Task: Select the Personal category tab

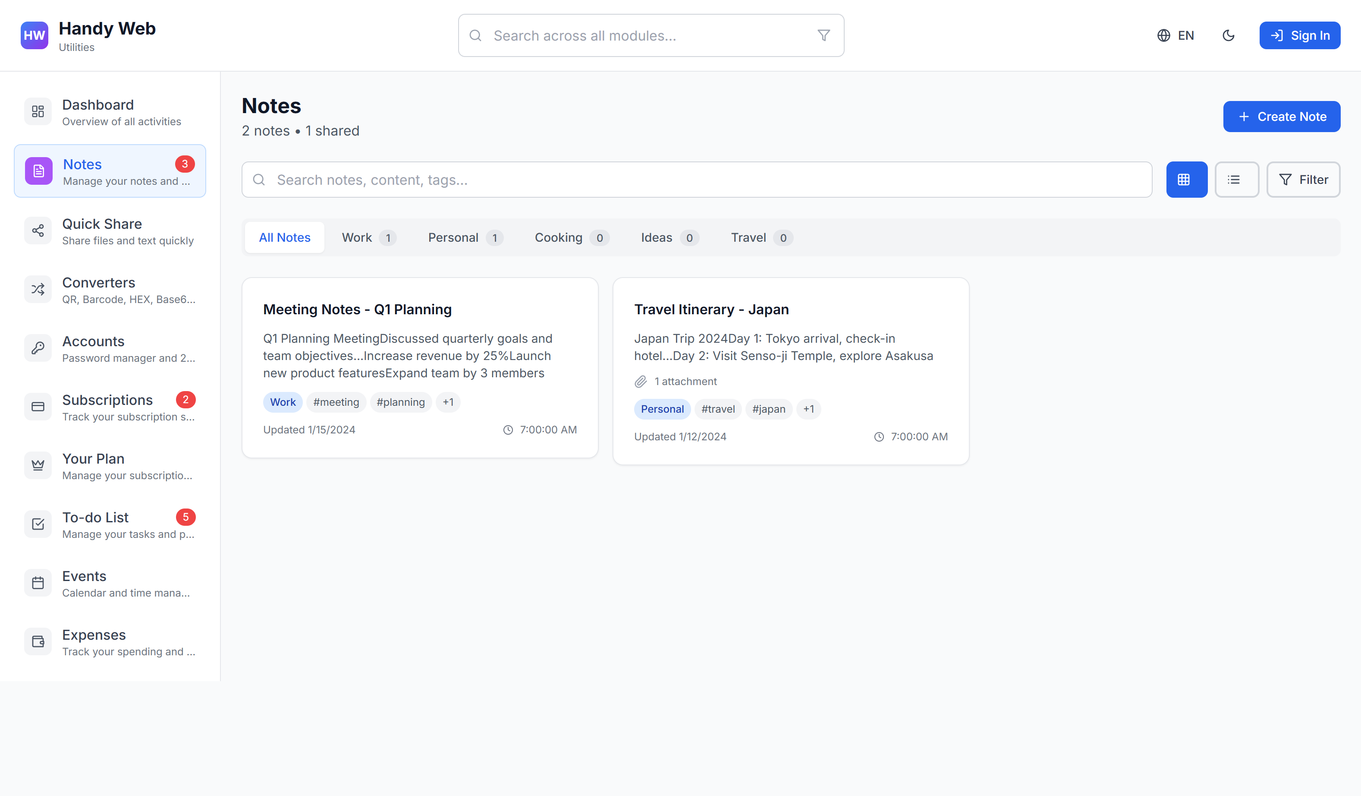Action: 465,238
